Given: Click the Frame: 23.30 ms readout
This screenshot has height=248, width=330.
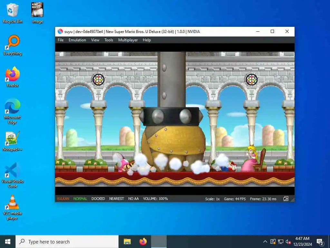Looking at the screenshot, I should pyautogui.click(x=263, y=199).
